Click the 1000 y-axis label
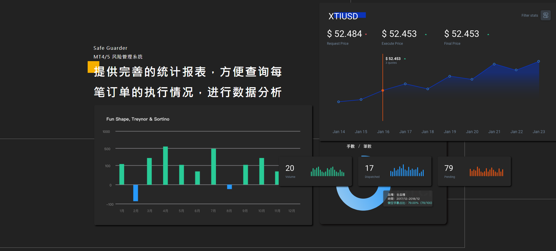 click(106, 132)
